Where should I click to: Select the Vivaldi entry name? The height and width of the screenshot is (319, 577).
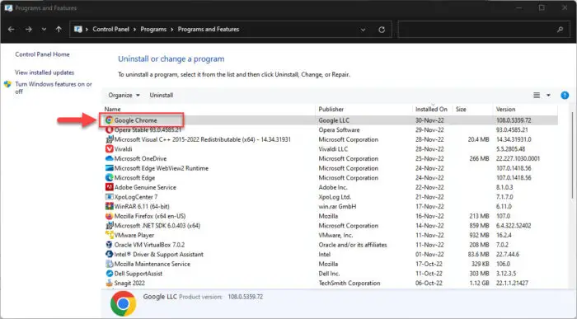pyautogui.click(x=124, y=149)
